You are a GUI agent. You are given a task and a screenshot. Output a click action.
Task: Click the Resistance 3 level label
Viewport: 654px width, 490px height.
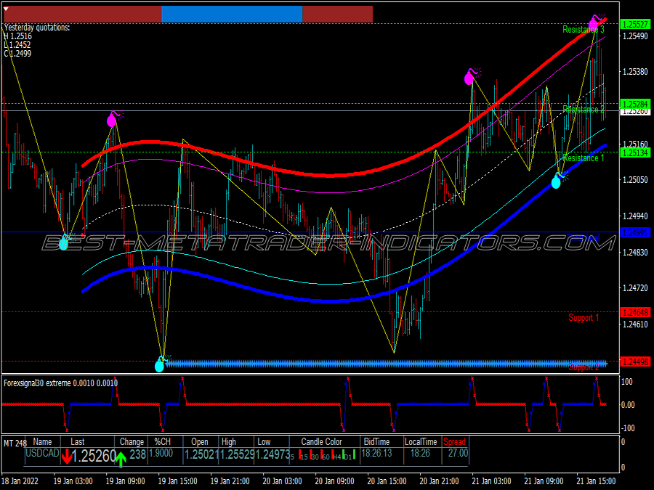[583, 30]
